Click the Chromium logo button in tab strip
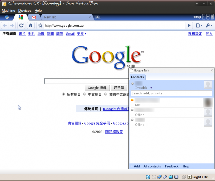 pyautogui.click(x=7, y=17)
